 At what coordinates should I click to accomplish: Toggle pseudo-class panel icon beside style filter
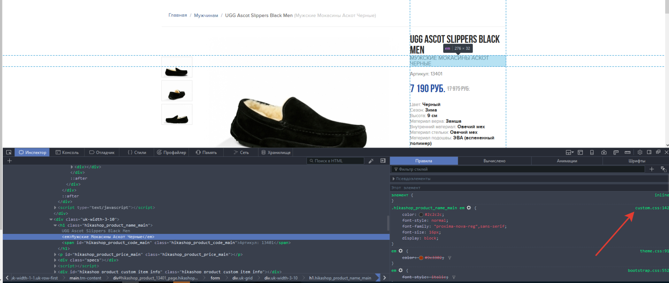(663, 169)
